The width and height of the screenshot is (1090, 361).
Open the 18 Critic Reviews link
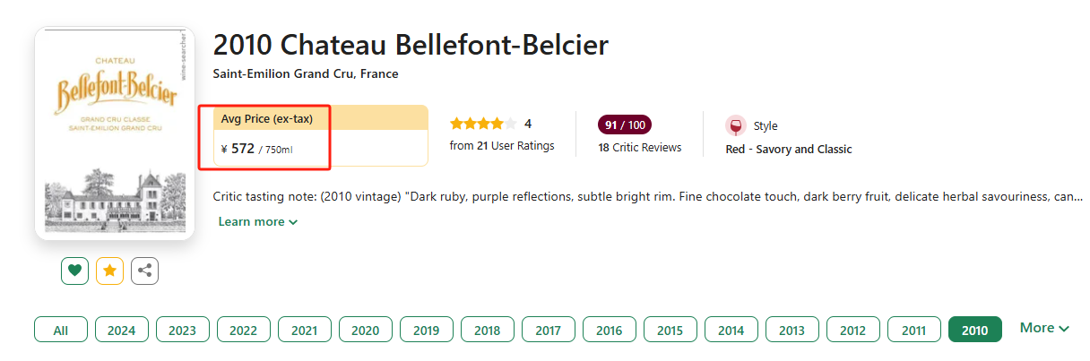pyautogui.click(x=640, y=147)
